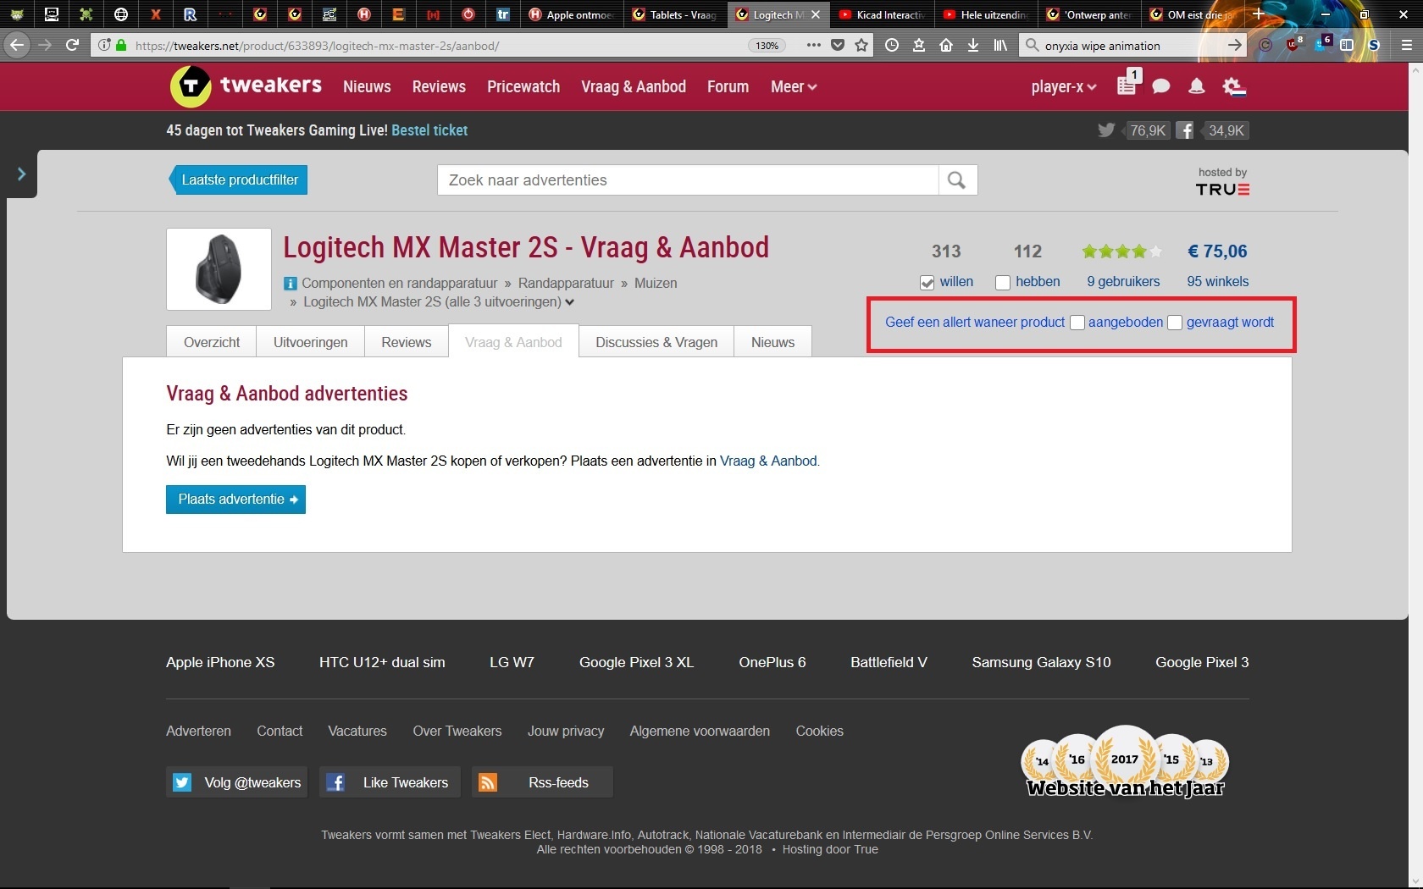
Task: Open the player-x user dropdown
Action: [1064, 86]
